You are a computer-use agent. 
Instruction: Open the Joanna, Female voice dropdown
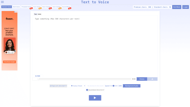(x=77, y=86)
